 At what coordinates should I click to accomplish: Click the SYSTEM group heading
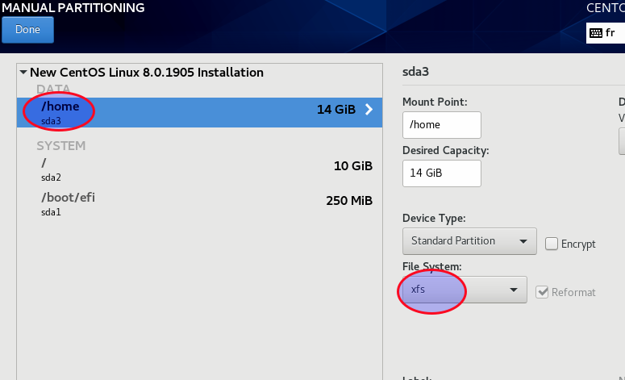[x=61, y=146]
